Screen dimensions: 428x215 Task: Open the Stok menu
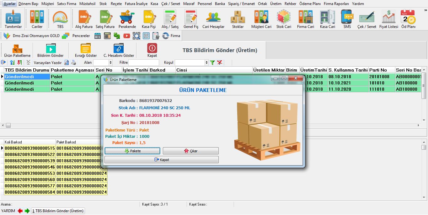[103, 4]
